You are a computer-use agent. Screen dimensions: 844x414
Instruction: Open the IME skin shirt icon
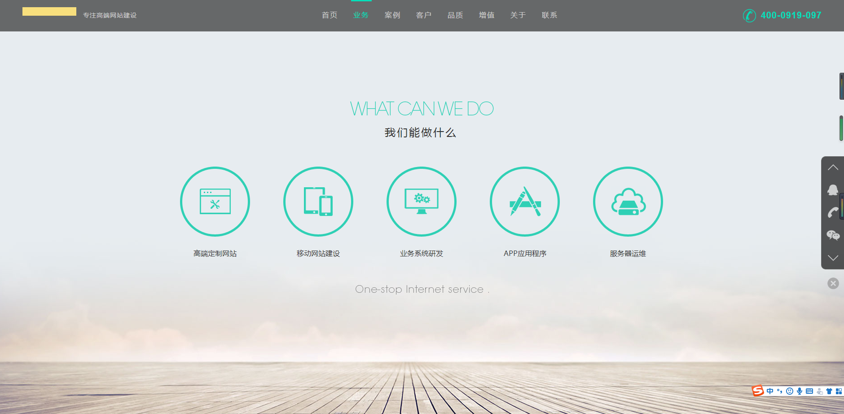pyautogui.click(x=829, y=391)
